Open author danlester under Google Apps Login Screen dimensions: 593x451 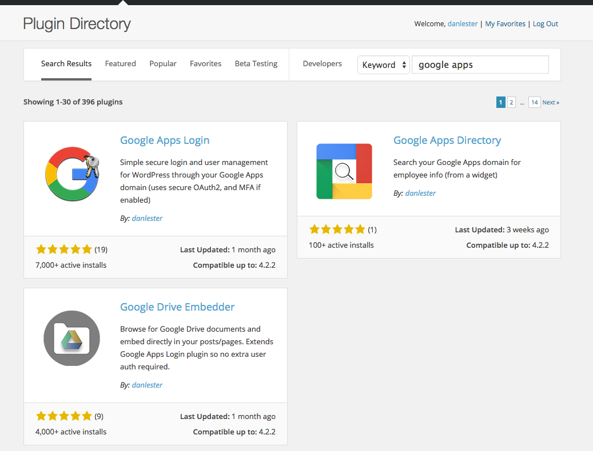point(147,218)
